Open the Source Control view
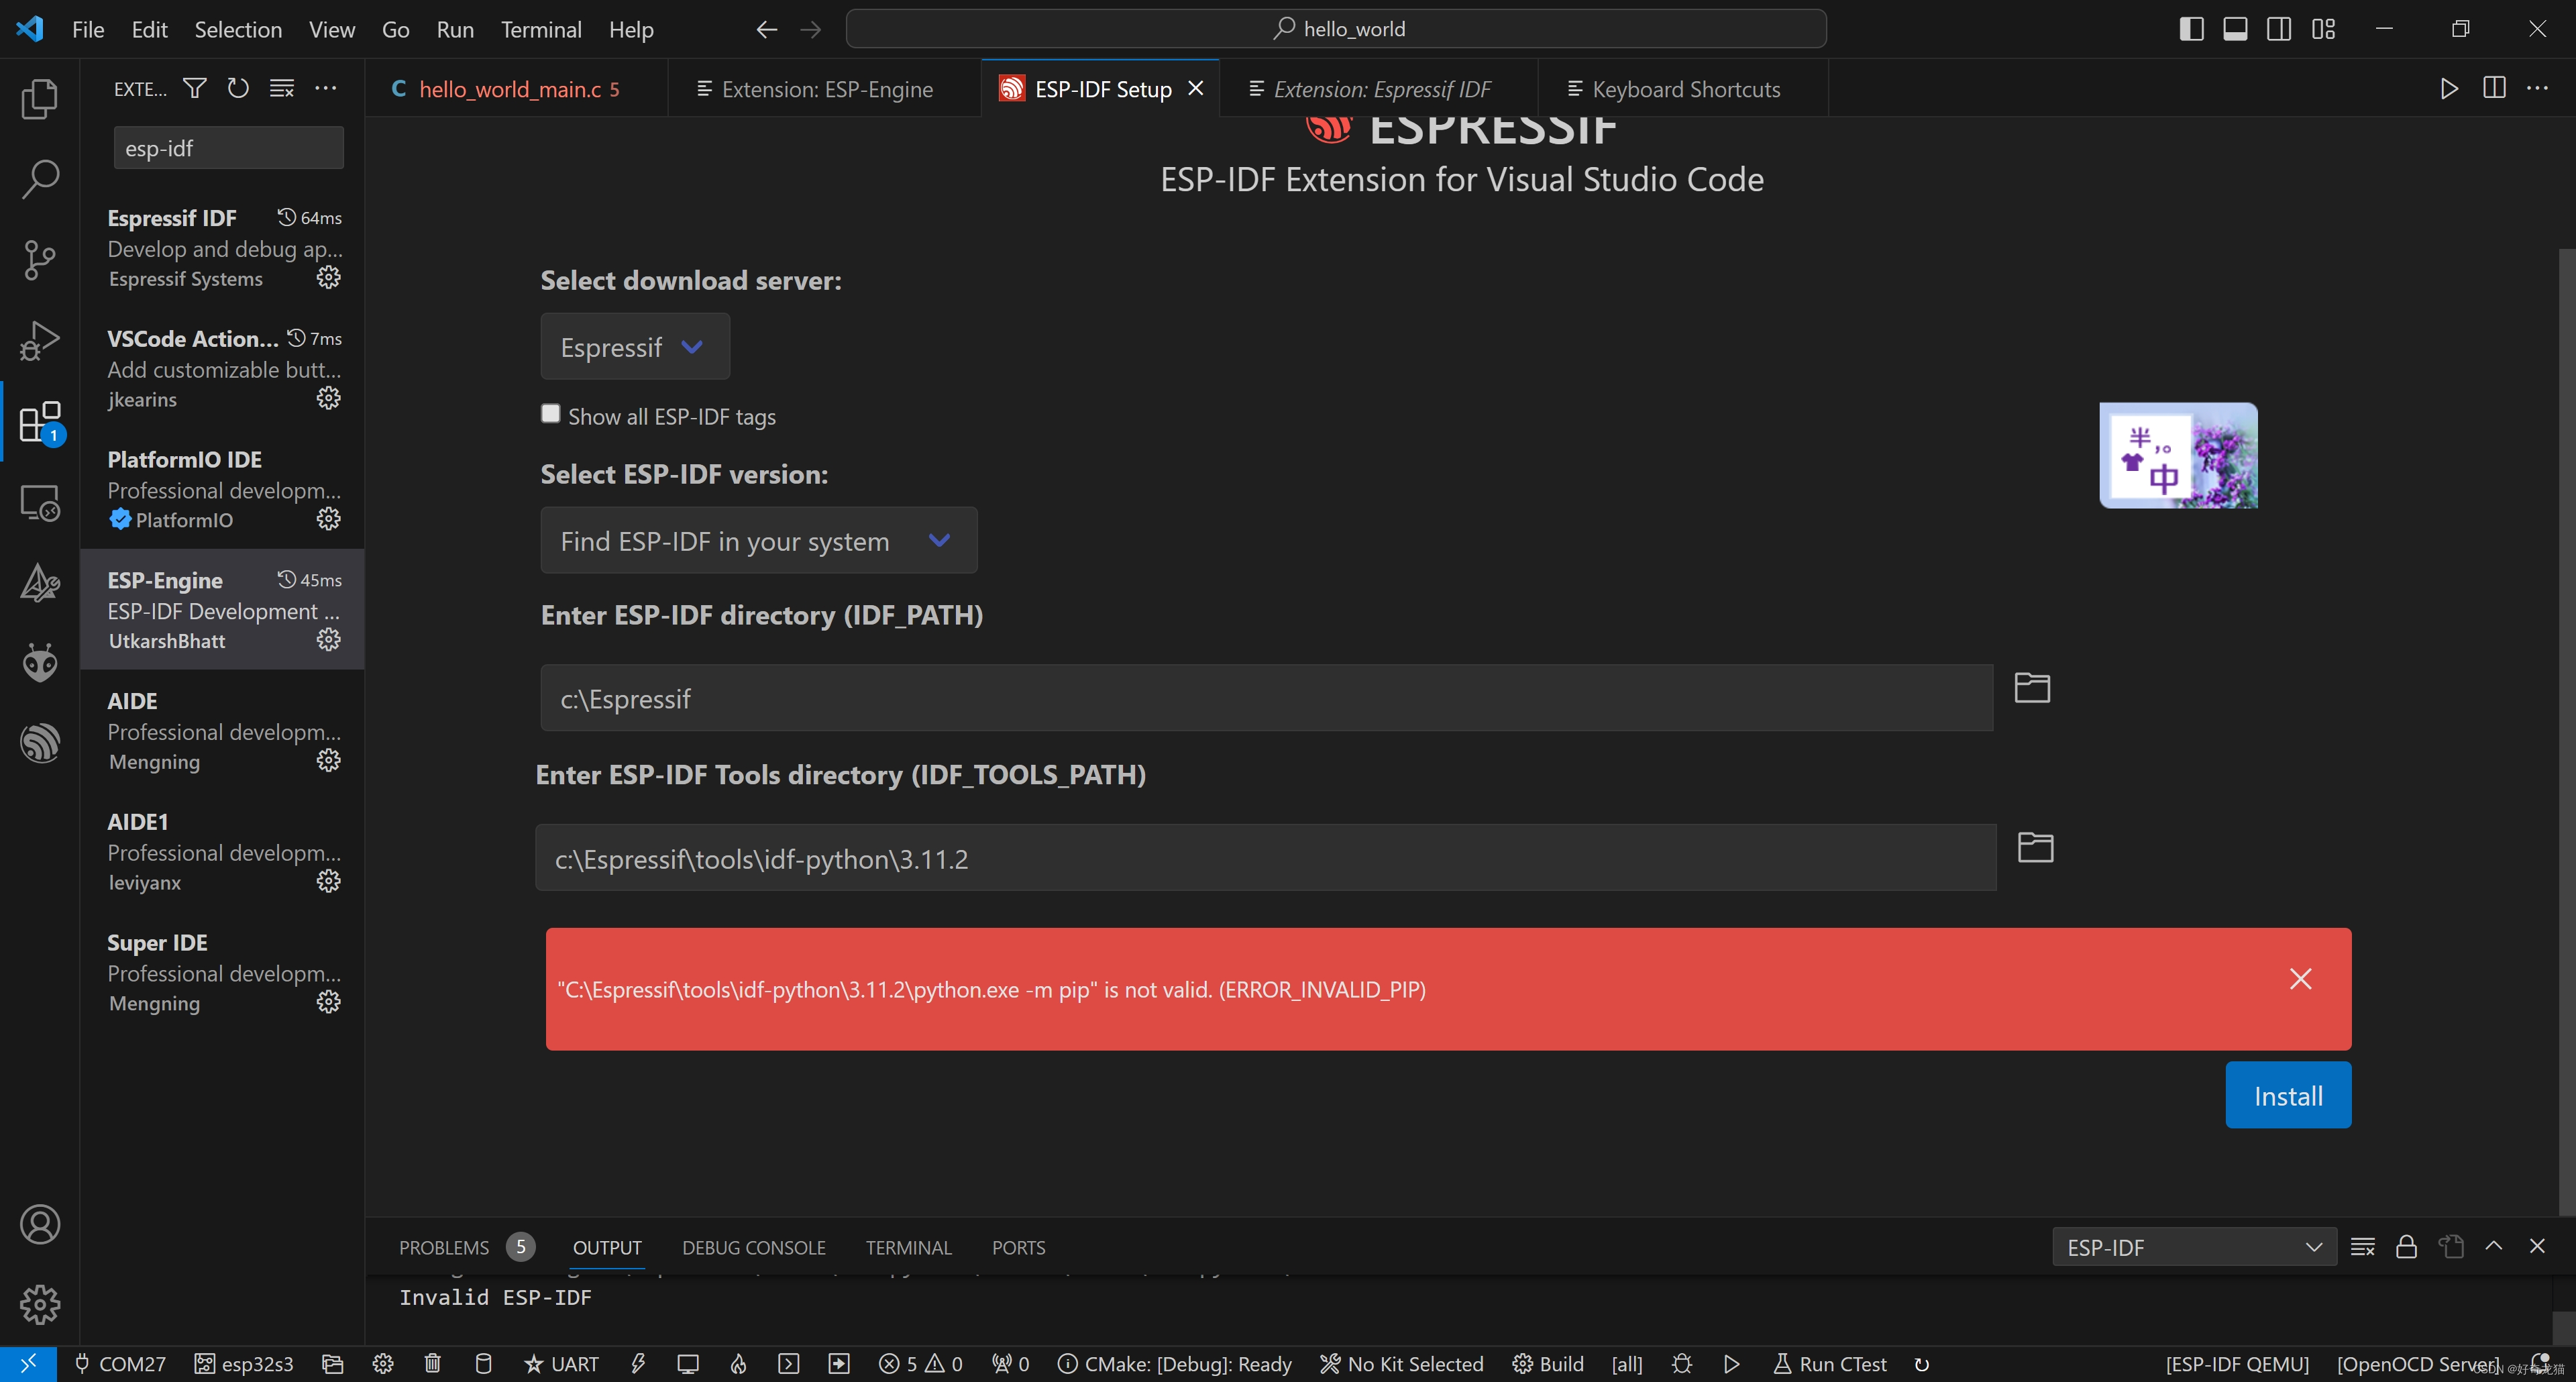 pos(40,259)
